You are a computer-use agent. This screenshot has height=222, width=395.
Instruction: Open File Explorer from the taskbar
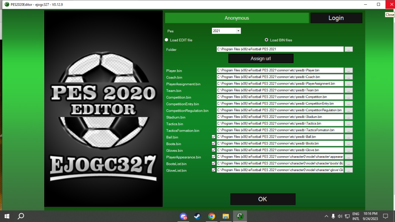point(226,216)
